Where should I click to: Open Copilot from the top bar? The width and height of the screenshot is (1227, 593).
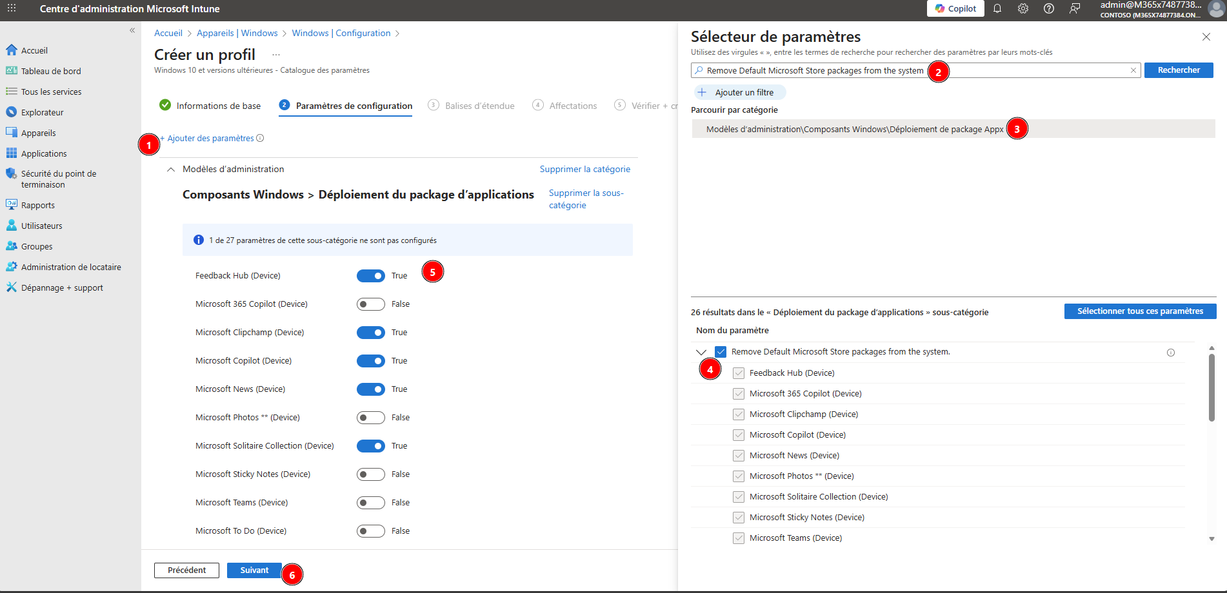(x=955, y=8)
